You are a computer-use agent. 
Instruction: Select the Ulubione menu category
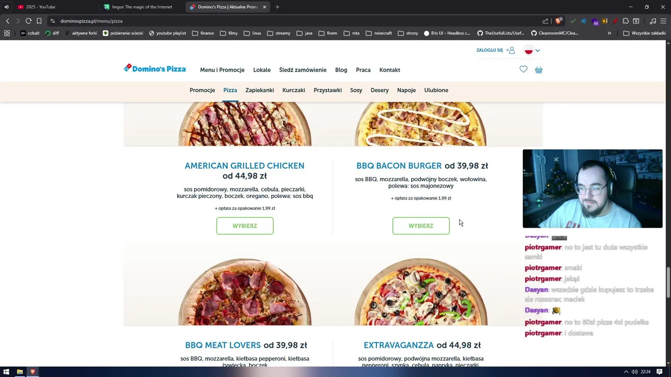(x=436, y=90)
